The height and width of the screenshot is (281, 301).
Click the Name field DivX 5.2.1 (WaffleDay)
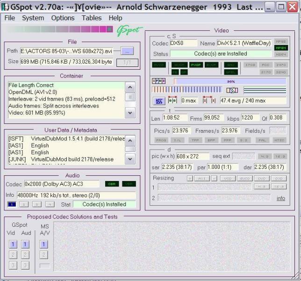[244, 43]
